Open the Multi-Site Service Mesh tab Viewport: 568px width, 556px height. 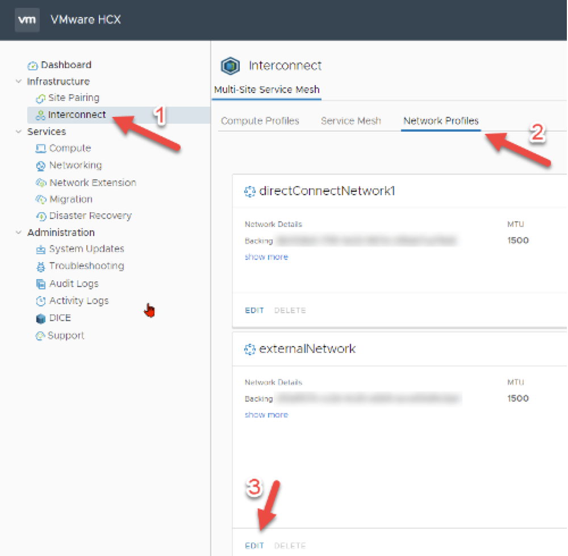point(266,90)
